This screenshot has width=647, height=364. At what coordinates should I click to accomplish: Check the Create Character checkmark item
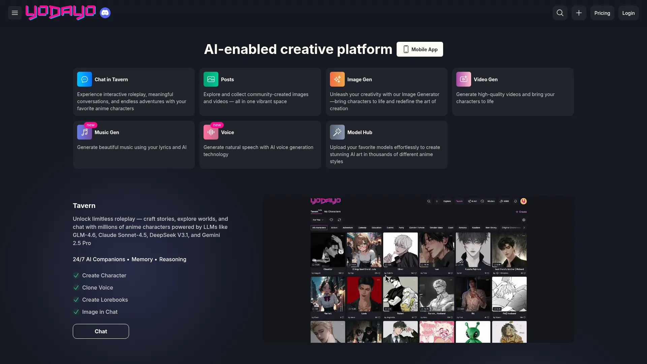(x=76, y=275)
